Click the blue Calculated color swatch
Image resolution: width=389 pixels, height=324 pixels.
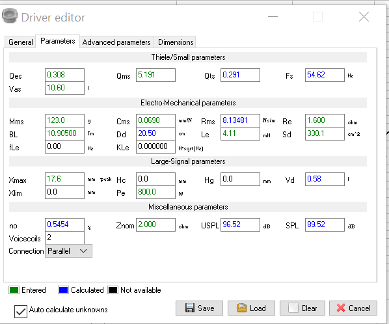tap(63, 290)
